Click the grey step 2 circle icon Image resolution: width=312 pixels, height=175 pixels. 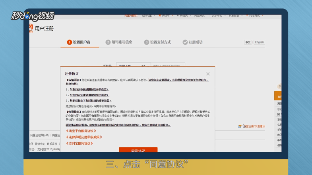coord(108,42)
